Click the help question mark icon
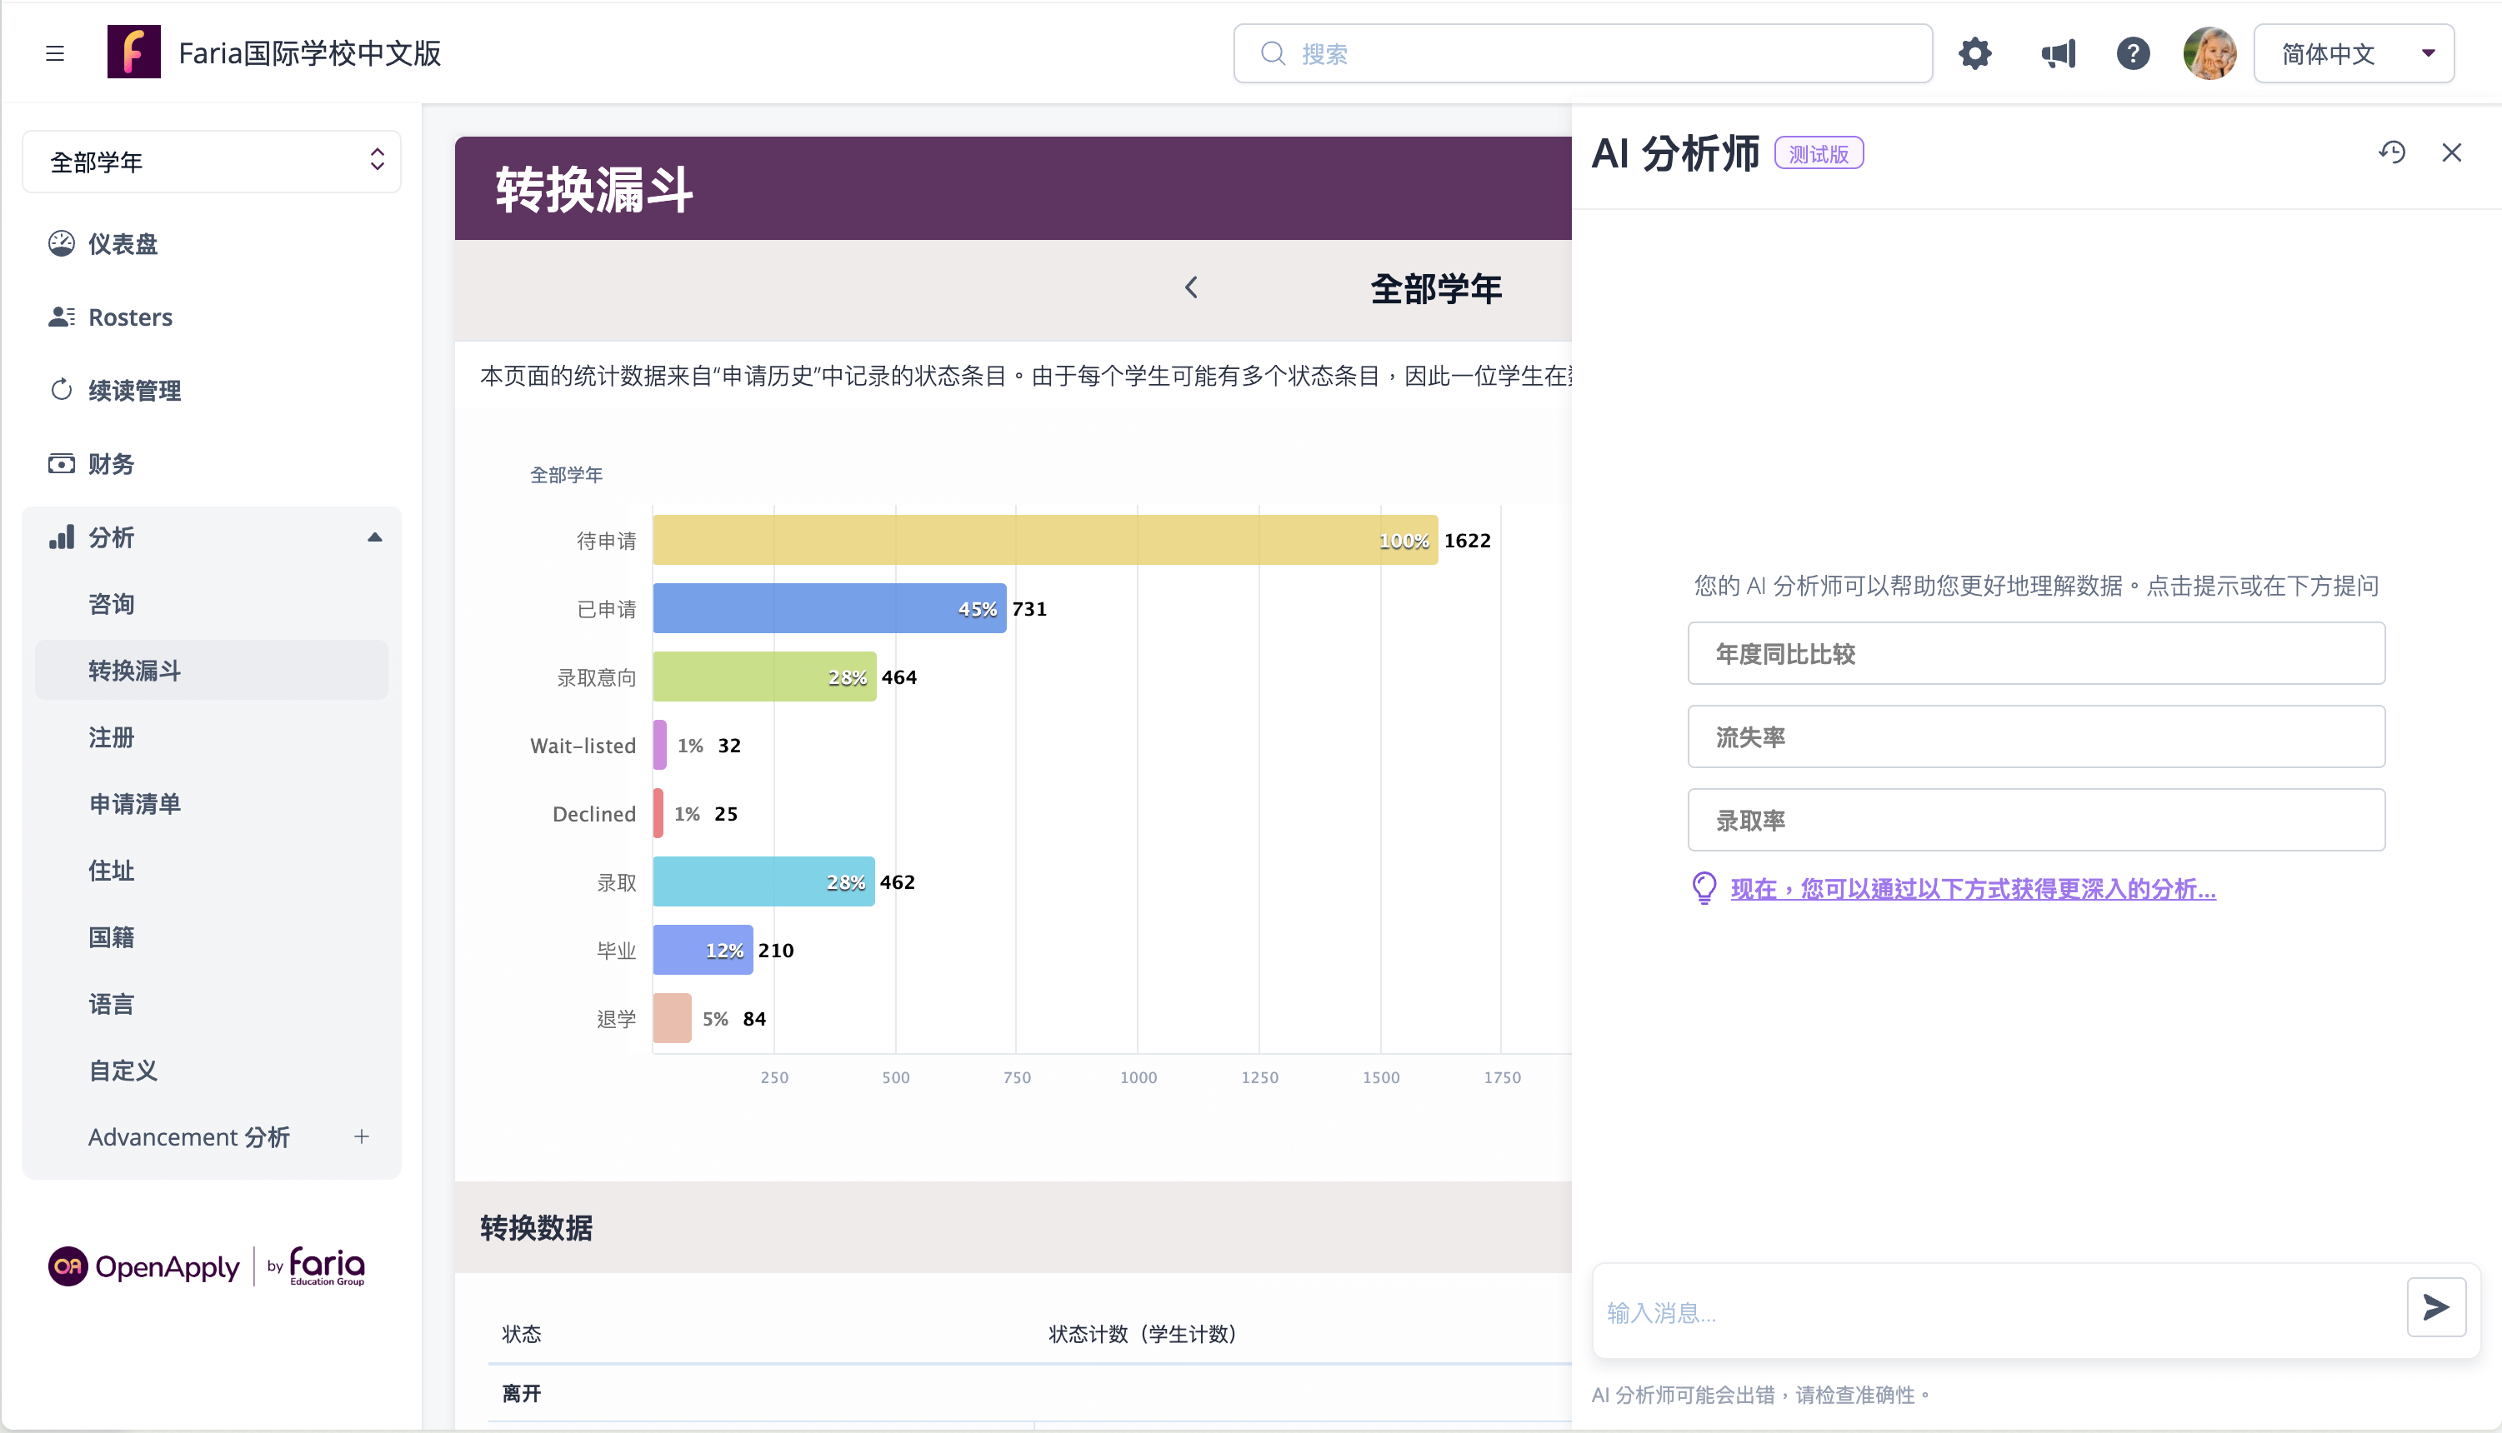 2133,53
